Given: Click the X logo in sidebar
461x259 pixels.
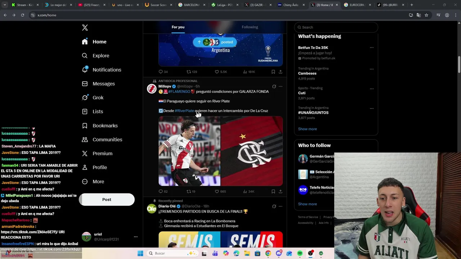Looking at the screenshot, I should [85, 28].
